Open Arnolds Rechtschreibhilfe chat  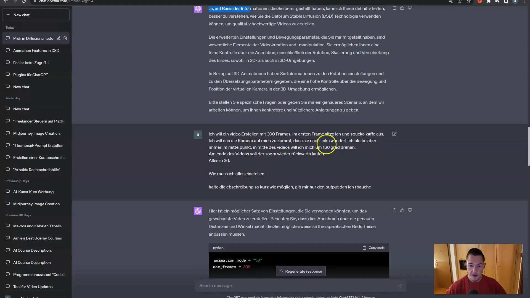point(36,170)
